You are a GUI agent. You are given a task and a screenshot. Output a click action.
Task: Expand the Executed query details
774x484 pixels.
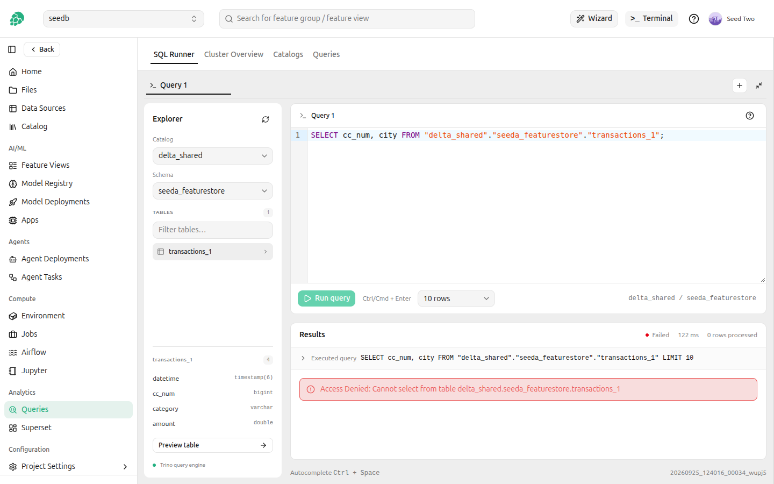303,358
